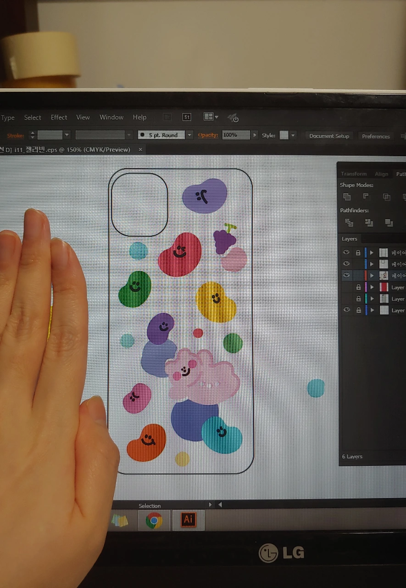Click the red thumbnail of purple-striped Layer
Screen dimensions: 406x588
(x=384, y=287)
